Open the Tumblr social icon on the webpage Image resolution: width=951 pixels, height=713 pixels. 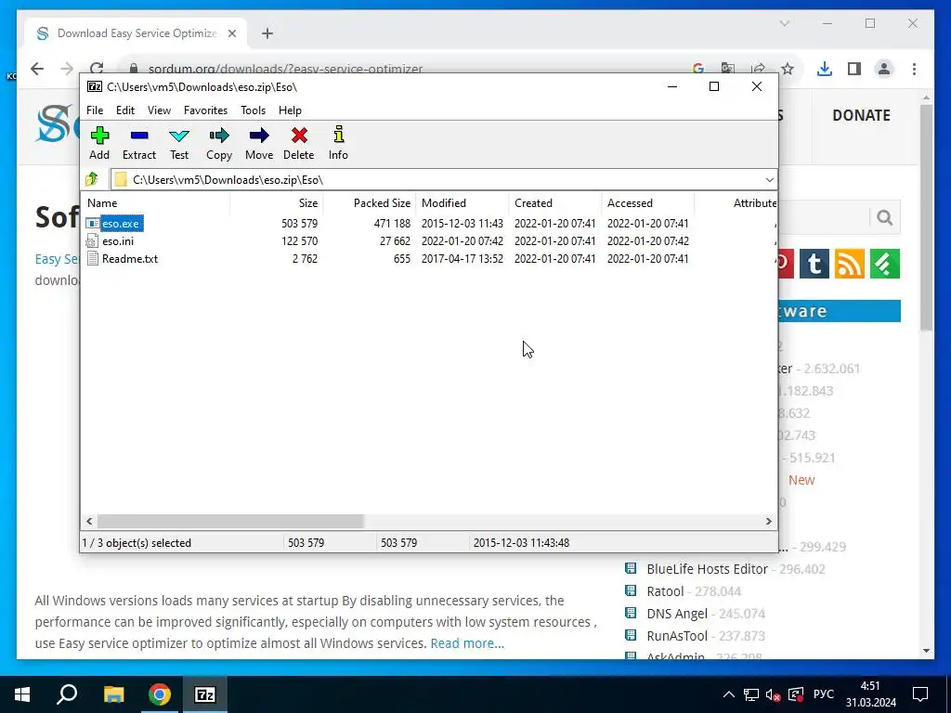pos(814,264)
